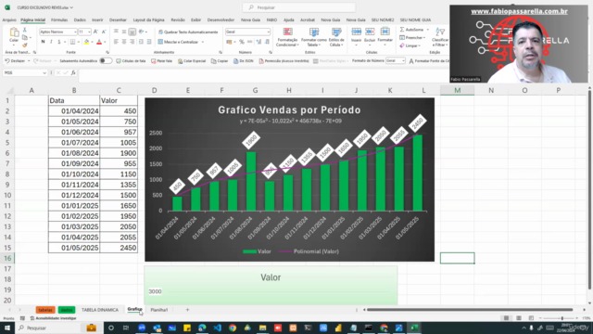This screenshot has width=593, height=334.
Task: Click the bottom align icon
Action: tap(132, 32)
